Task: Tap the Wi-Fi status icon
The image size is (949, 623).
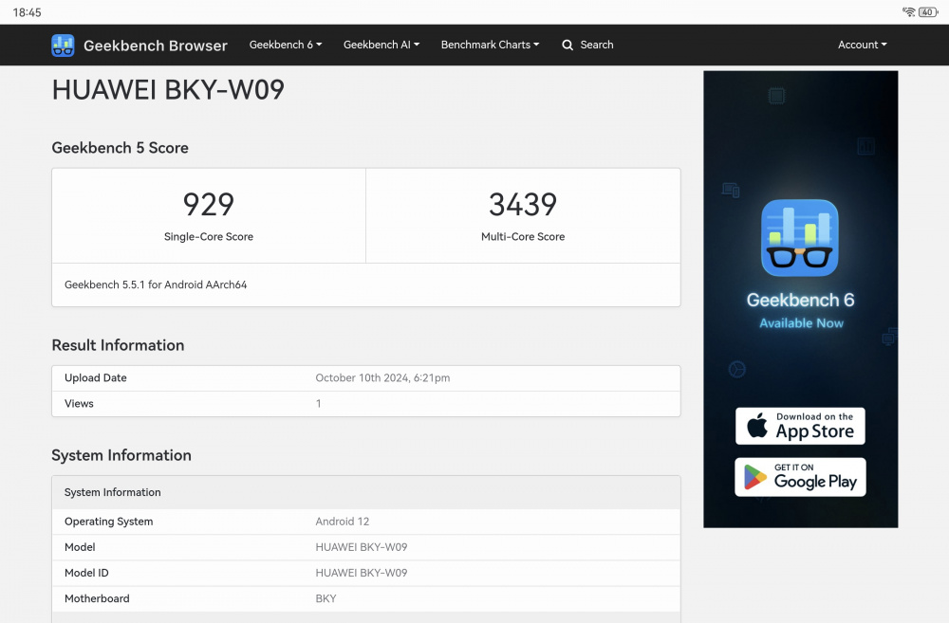Action: pos(908,12)
